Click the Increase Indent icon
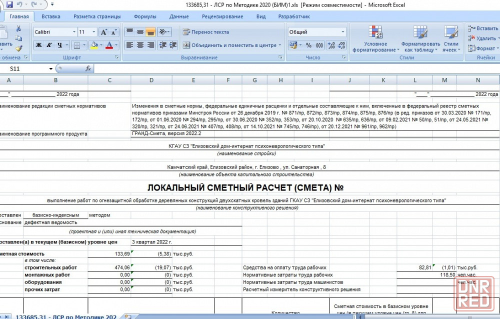Screen dimensions: 500x319 (173, 45)
